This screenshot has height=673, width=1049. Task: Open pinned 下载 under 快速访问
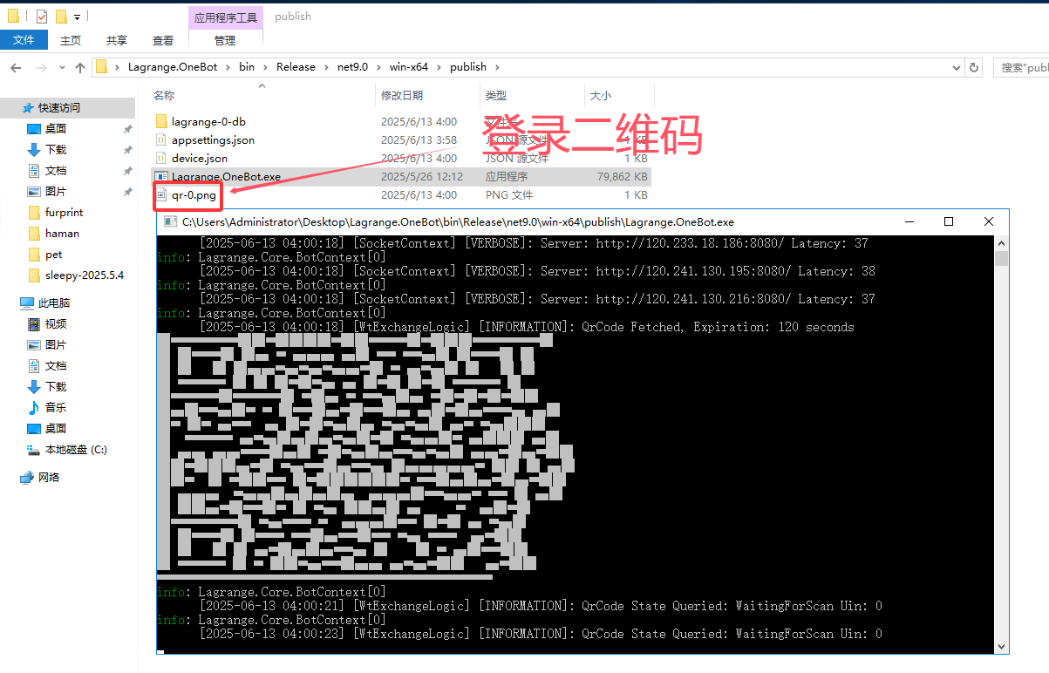(56, 150)
